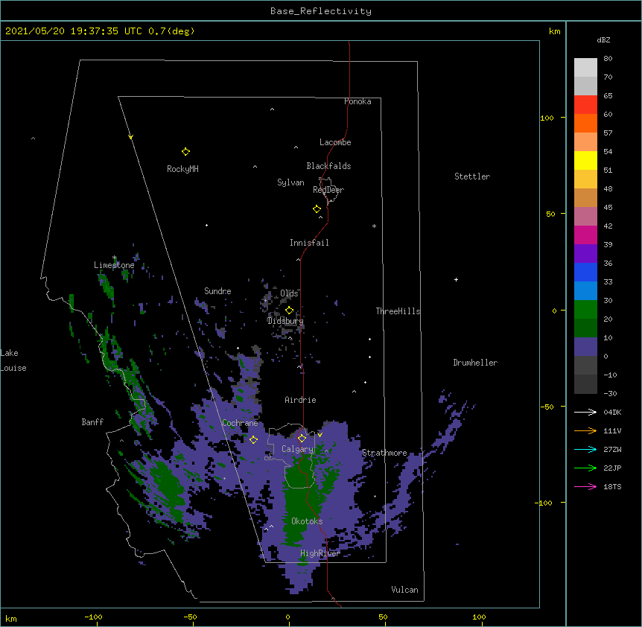Image resolution: width=642 pixels, height=627 pixels.
Task: Click the Stettler town label
Action: click(472, 176)
